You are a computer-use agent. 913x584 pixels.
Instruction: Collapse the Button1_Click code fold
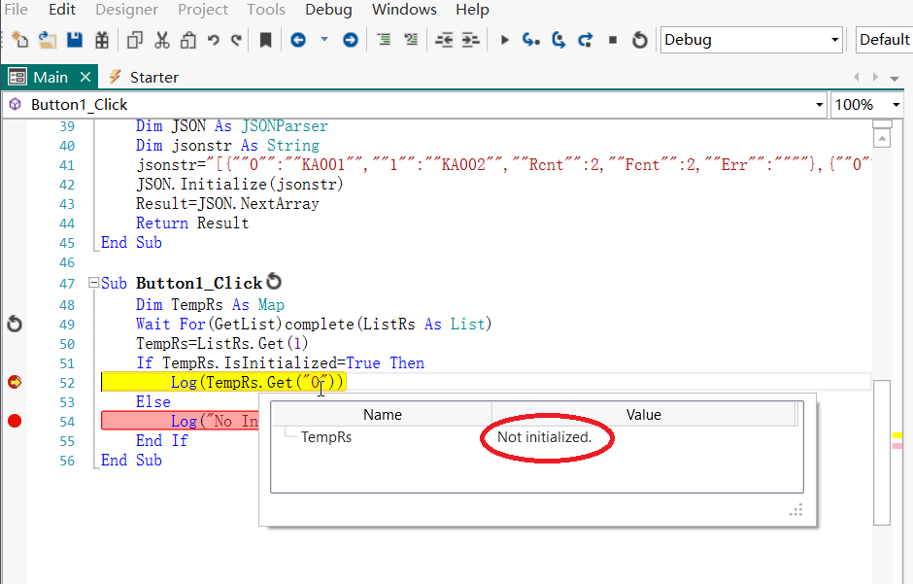pyautogui.click(x=92, y=284)
